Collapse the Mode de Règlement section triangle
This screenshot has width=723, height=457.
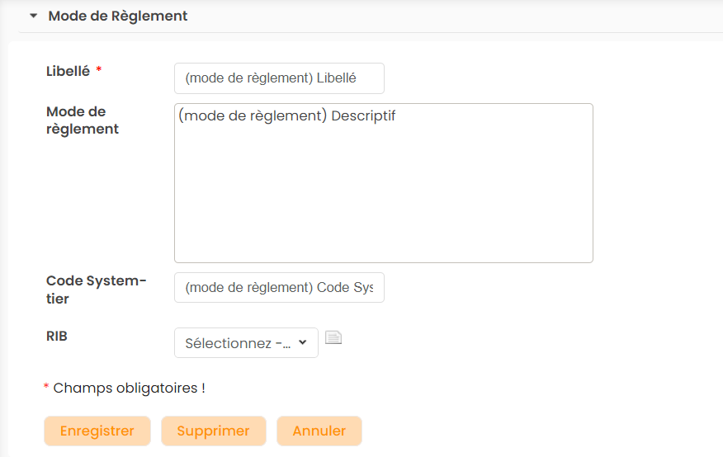(34, 16)
